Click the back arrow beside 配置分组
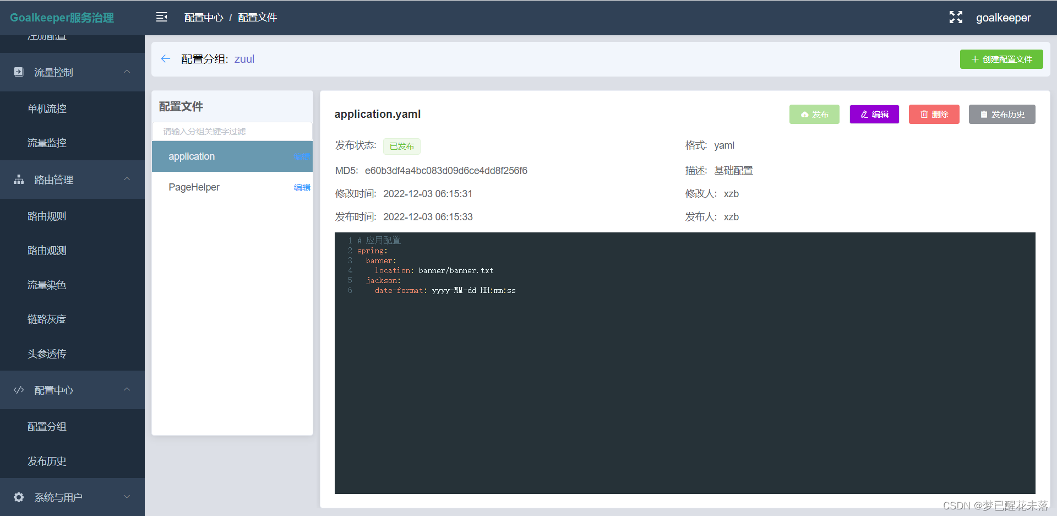 click(165, 59)
